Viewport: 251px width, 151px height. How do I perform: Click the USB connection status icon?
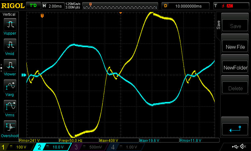click(235, 146)
